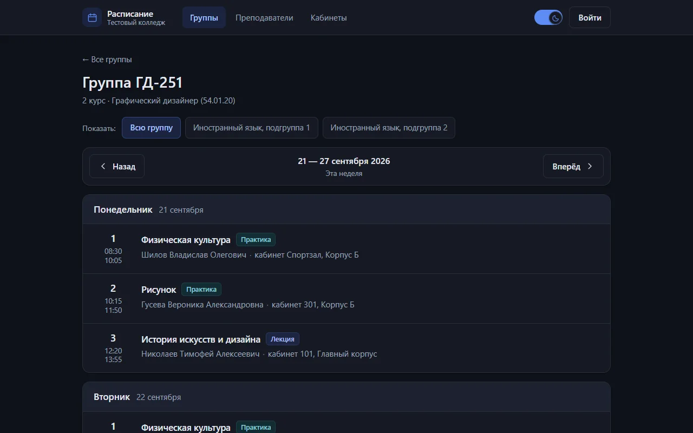The image size is (693, 433).
Task: Click the 2 курс · Графический дизайнер subtitle
Action: (159, 101)
